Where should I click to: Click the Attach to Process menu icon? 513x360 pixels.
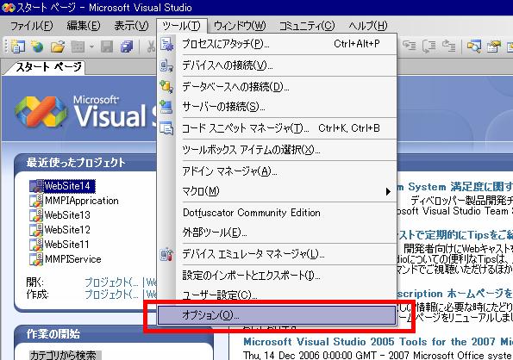coord(167,44)
